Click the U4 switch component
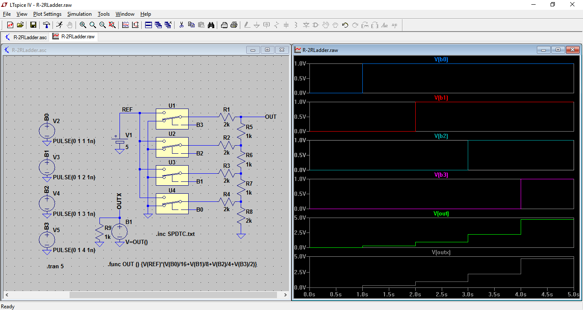Viewport: 583px width, 310px height. click(172, 204)
